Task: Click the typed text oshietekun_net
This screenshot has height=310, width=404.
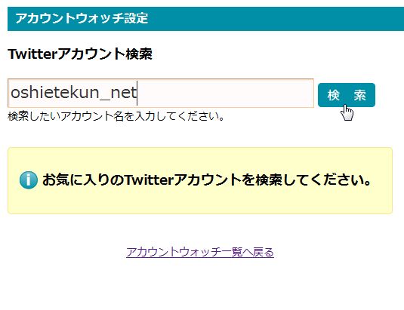Action: point(74,93)
